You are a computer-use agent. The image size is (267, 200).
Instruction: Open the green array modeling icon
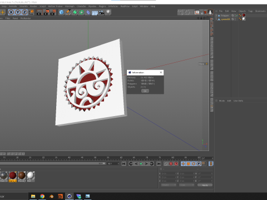click(82, 12)
